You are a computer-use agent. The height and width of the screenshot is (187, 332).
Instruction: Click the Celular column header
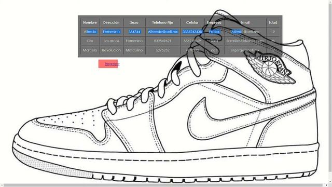pyautogui.click(x=192, y=22)
